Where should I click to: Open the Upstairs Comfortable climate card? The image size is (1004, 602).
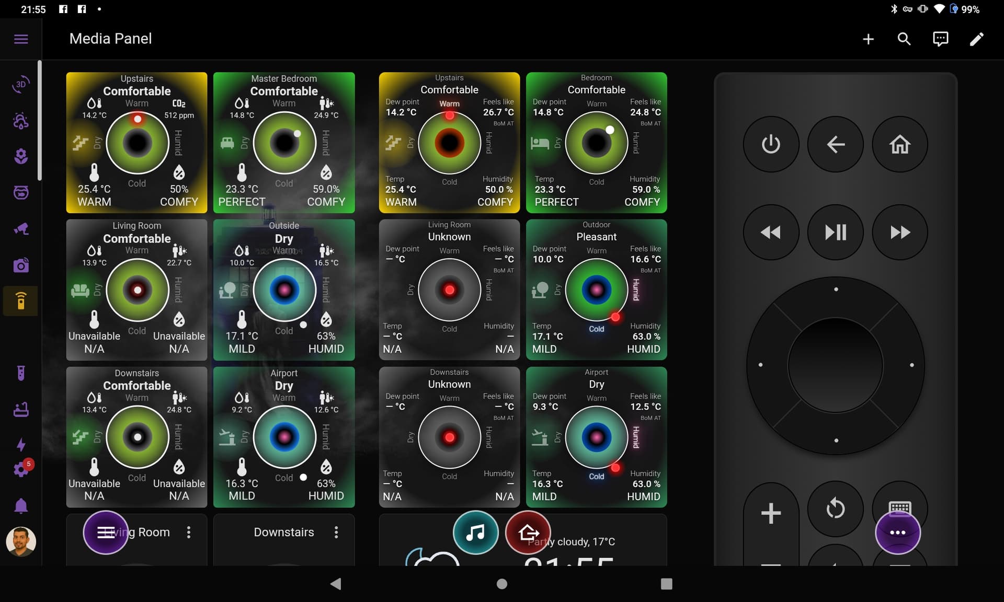[136, 143]
